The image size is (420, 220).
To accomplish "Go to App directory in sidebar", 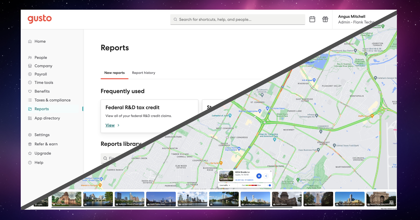I will pyautogui.click(x=47, y=118).
